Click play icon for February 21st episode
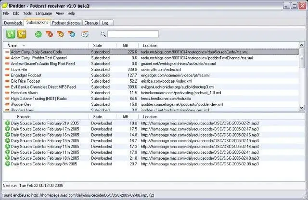 (8, 123)
